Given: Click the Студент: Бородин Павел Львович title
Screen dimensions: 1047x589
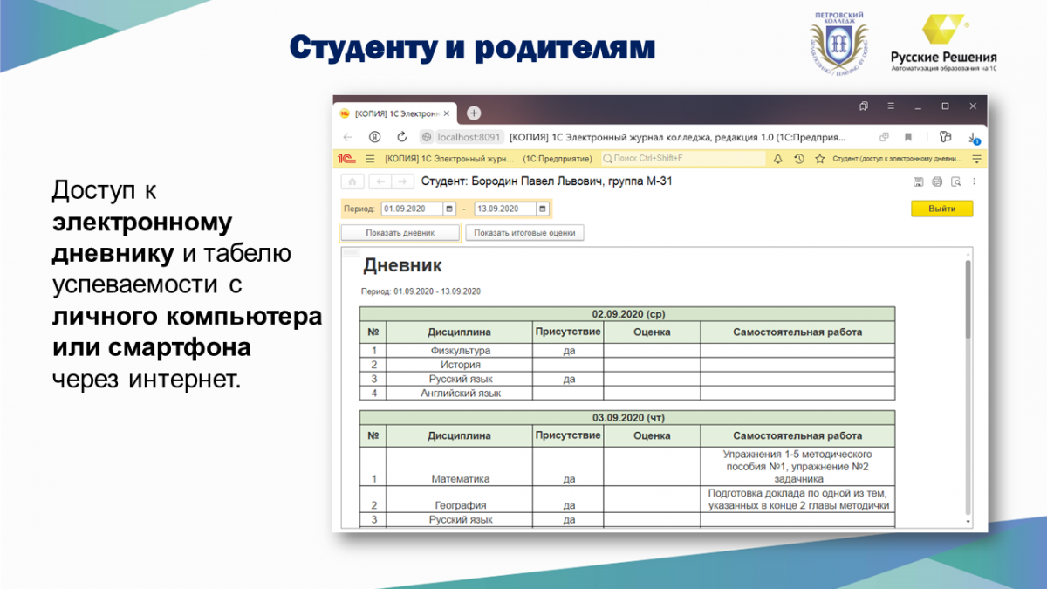Looking at the screenshot, I should [x=547, y=181].
